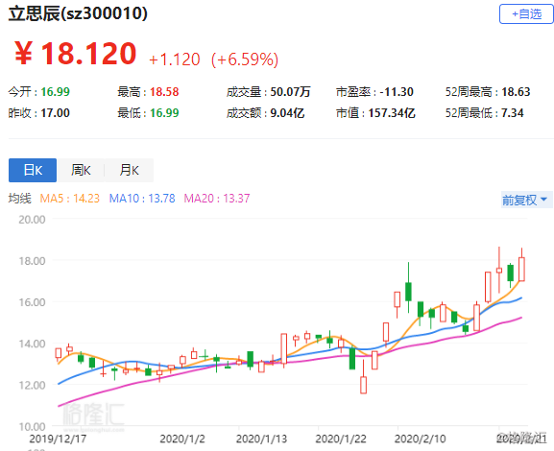Select MA5 : 14.23 legend

(69, 198)
